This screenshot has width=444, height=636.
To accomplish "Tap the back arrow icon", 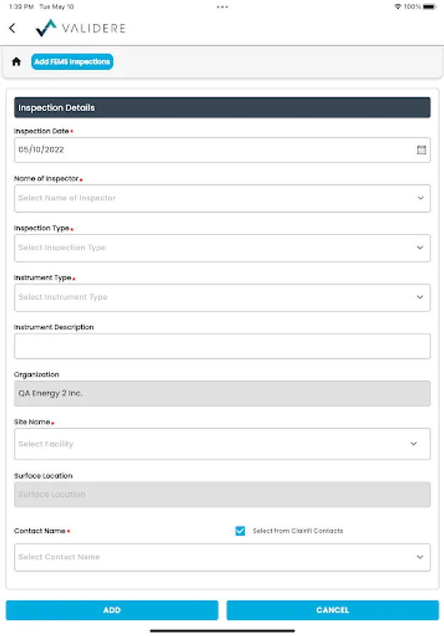I will click(x=12, y=28).
